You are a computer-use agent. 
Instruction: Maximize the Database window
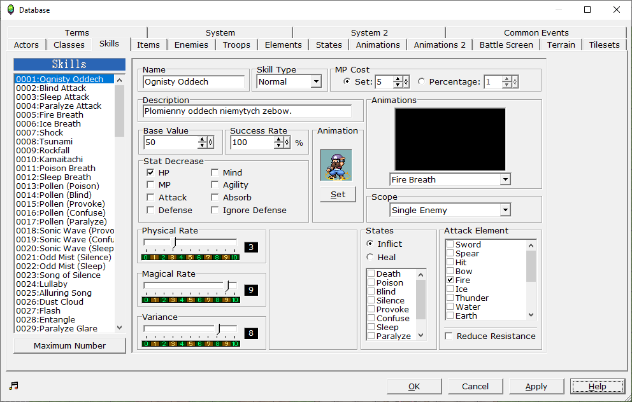tap(587, 10)
